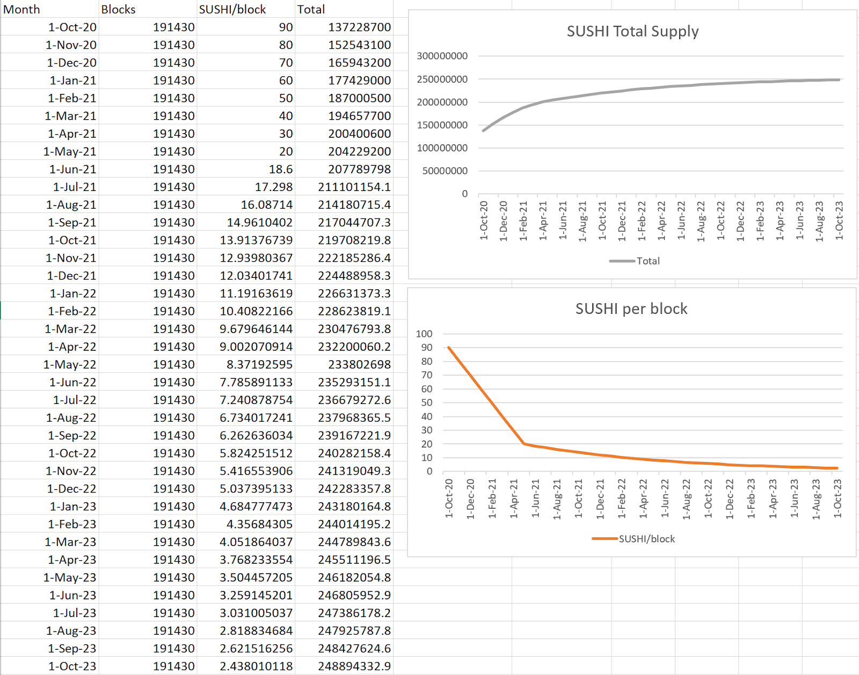Select the SUSHI per block chart title
Viewport: 859px width, 675px height.
(x=631, y=309)
